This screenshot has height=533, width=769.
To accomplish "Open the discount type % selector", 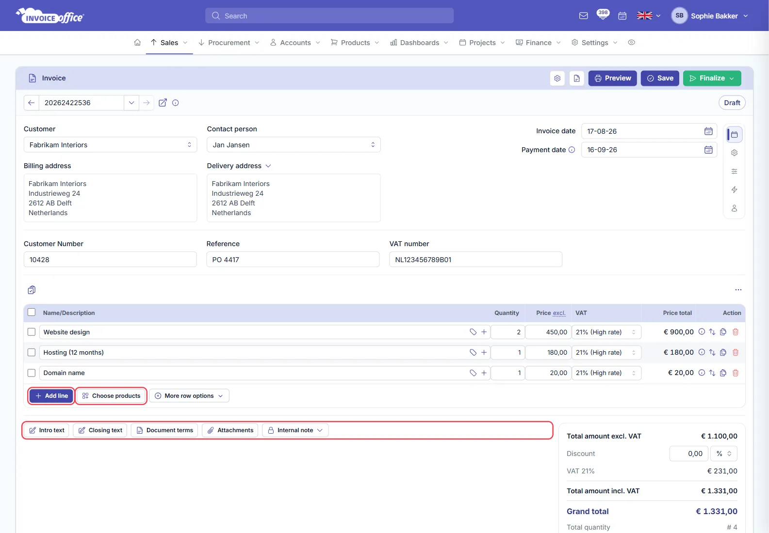I will click(x=724, y=454).
